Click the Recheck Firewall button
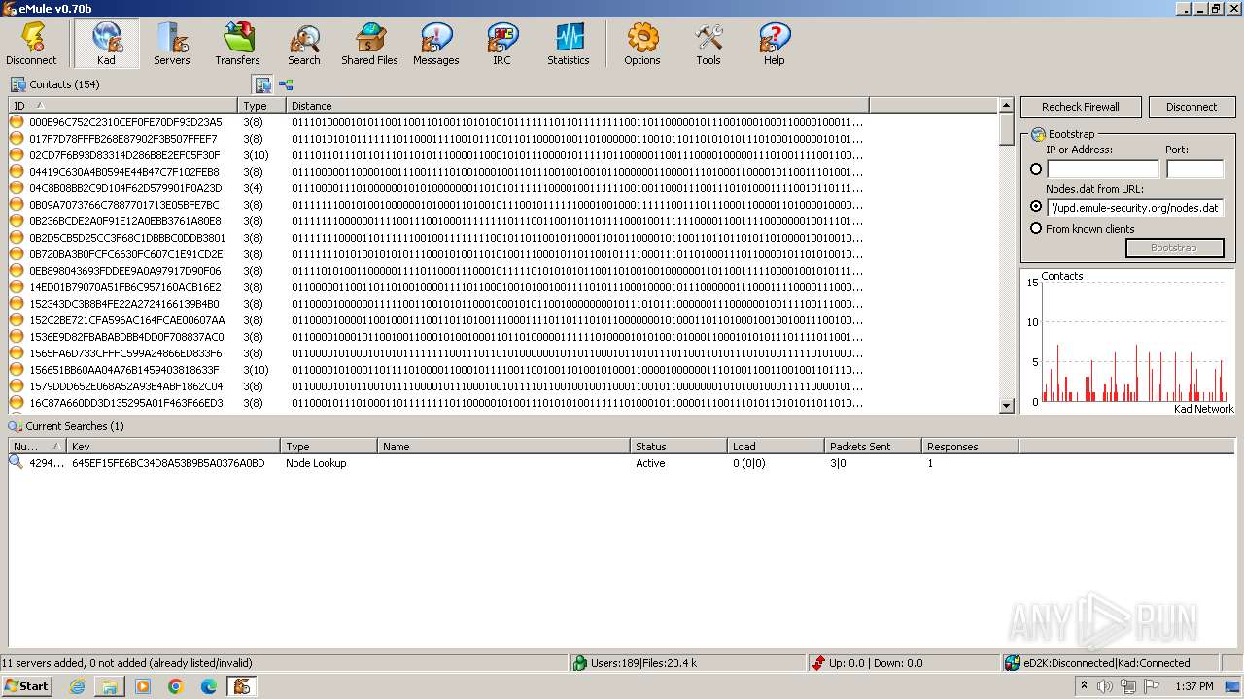 pyautogui.click(x=1081, y=107)
